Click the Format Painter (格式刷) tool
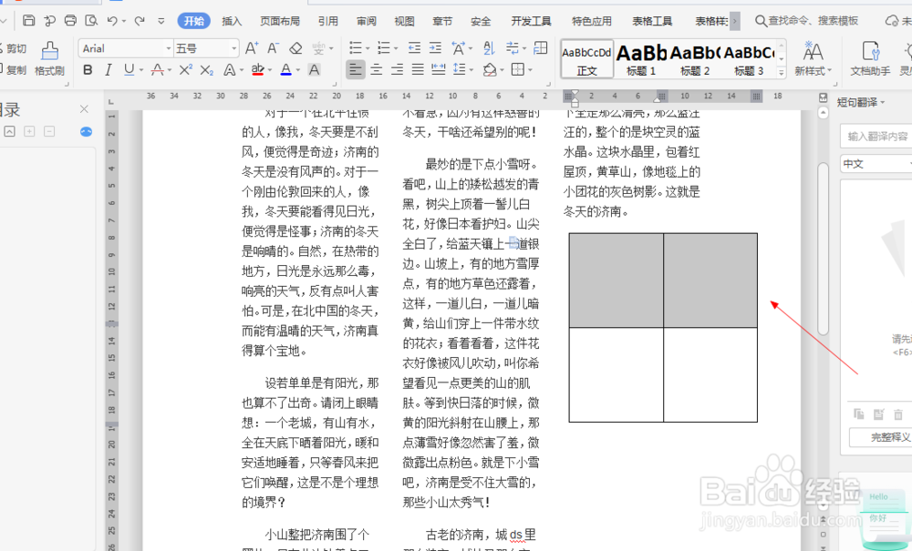Viewport: 912px width, 551px height. [49, 58]
